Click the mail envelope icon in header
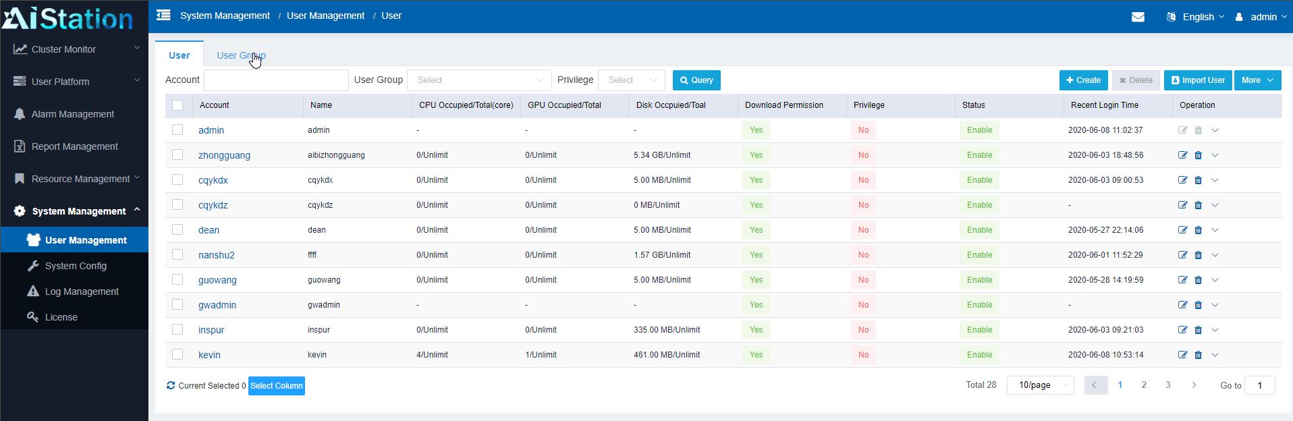Screen dimensions: 1293x421 coord(1138,17)
